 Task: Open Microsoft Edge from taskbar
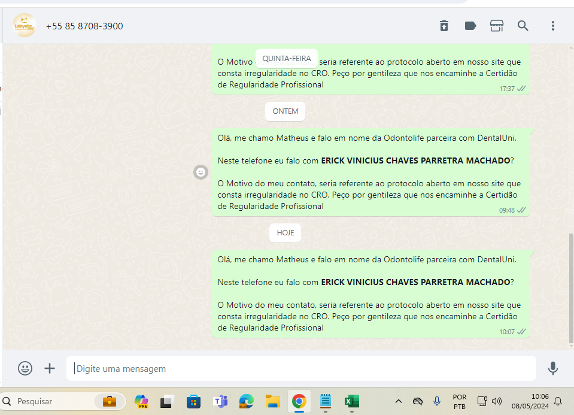tap(247, 401)
